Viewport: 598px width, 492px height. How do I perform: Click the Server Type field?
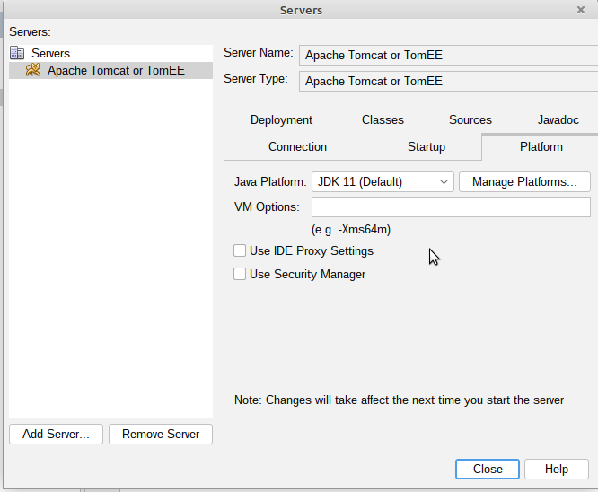[x=449, y=81]
